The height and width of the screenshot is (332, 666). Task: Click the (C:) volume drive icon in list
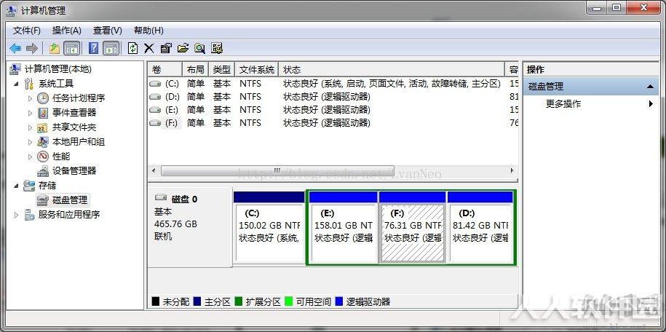[x=156, y=84]
